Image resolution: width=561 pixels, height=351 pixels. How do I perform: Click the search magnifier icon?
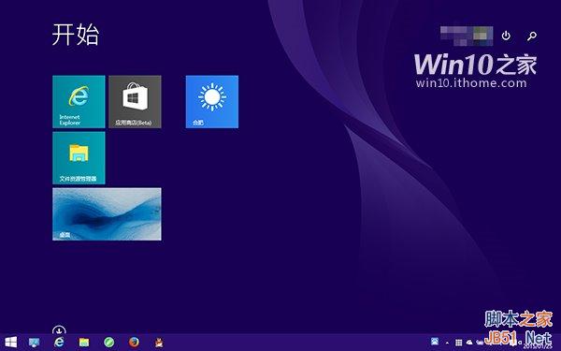pos(532,36)
